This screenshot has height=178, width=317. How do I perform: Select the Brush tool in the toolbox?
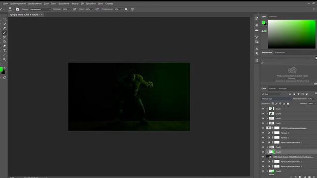4,33
